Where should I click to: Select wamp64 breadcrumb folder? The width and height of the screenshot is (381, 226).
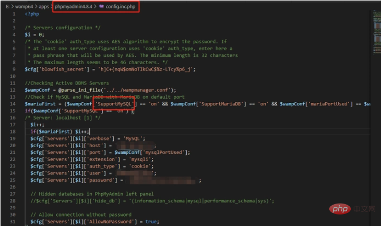click(24, 7)
